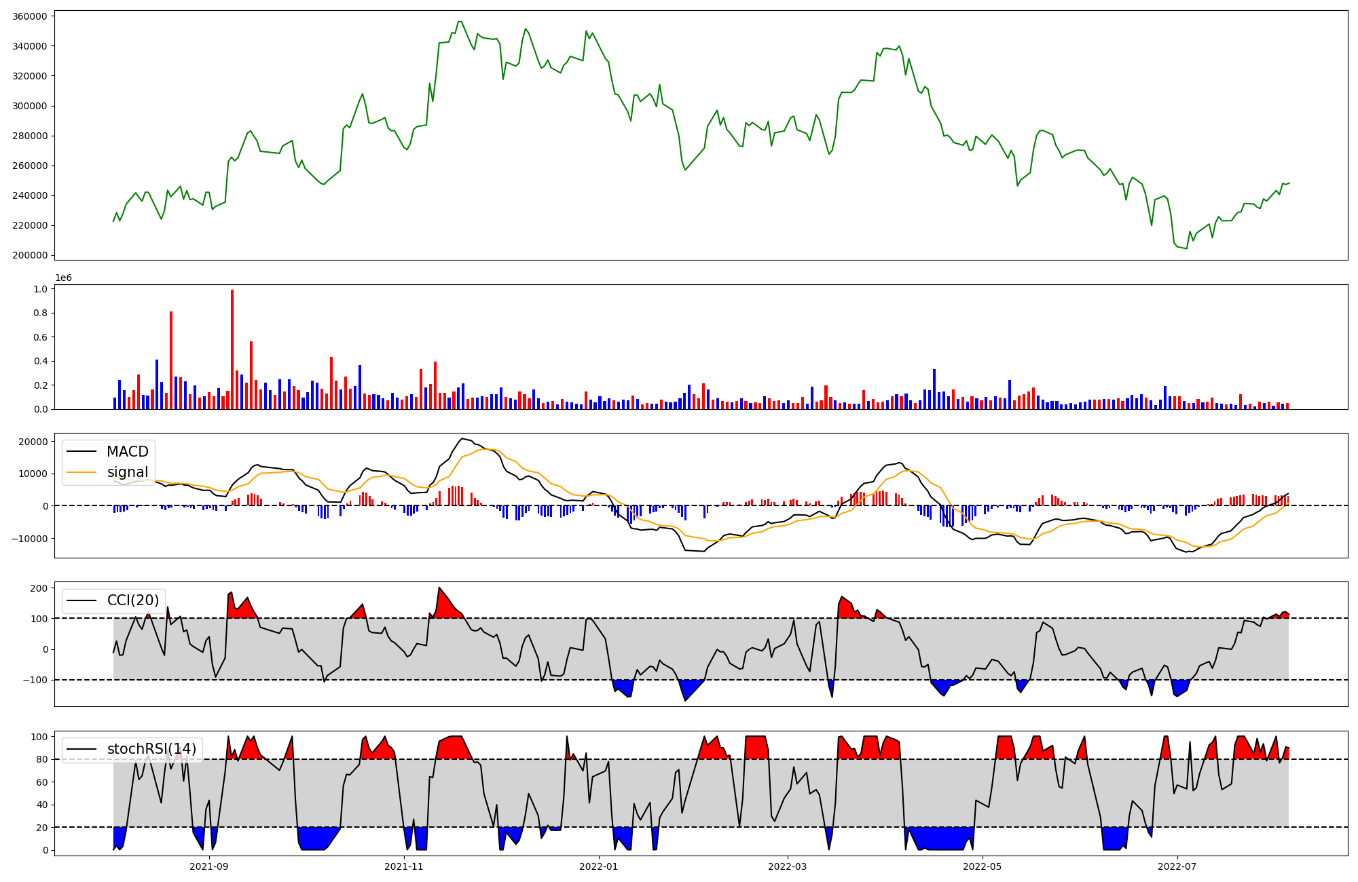Click the 2022-07 x-axis date label
The image size is (1358, 882).
[1177, 866]
